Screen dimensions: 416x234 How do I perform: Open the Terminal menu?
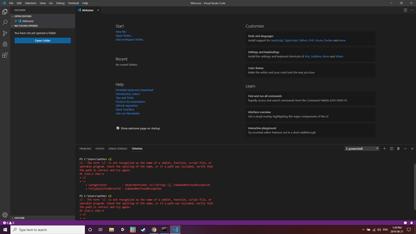coord(73,3)
